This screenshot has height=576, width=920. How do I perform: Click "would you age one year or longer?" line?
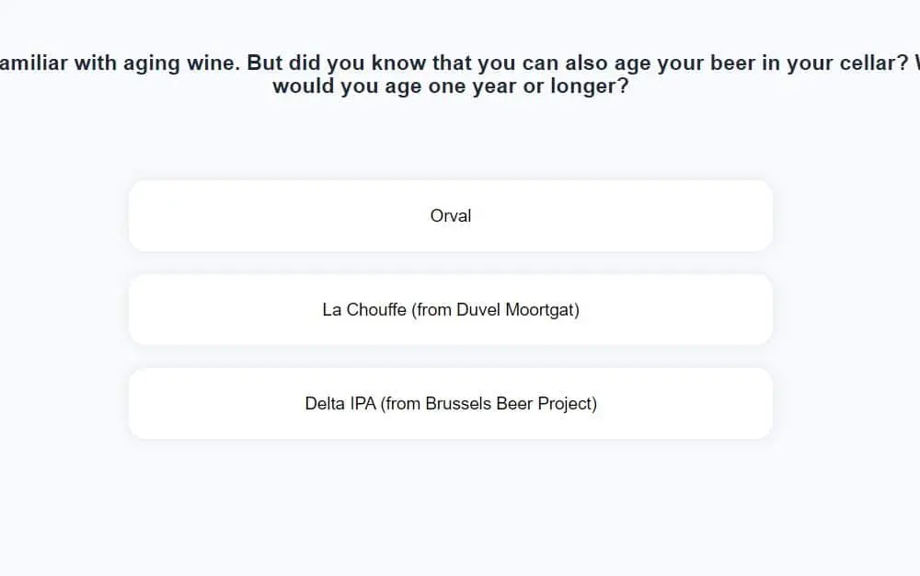[x=451, y=88]
